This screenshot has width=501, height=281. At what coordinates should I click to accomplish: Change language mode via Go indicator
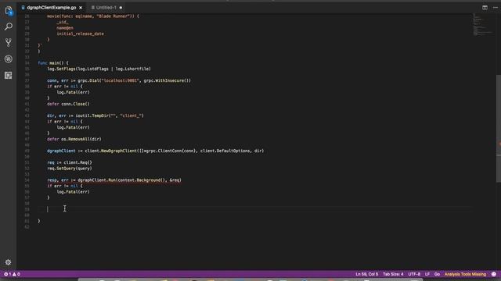437,274
